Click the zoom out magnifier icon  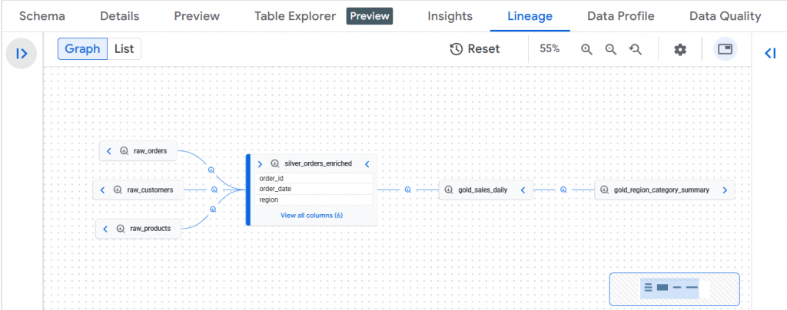(x=611, y=49)
